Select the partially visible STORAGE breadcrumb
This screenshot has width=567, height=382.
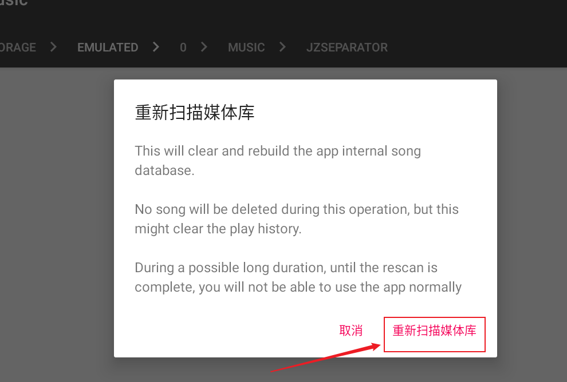pyautogui.click(x=18, y=47)
